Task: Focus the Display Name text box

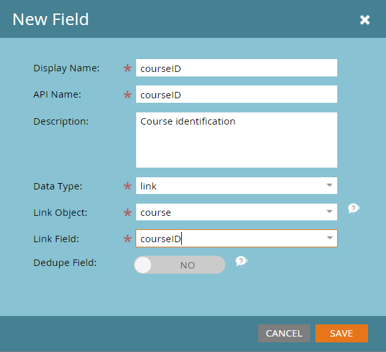Action: 236,67
